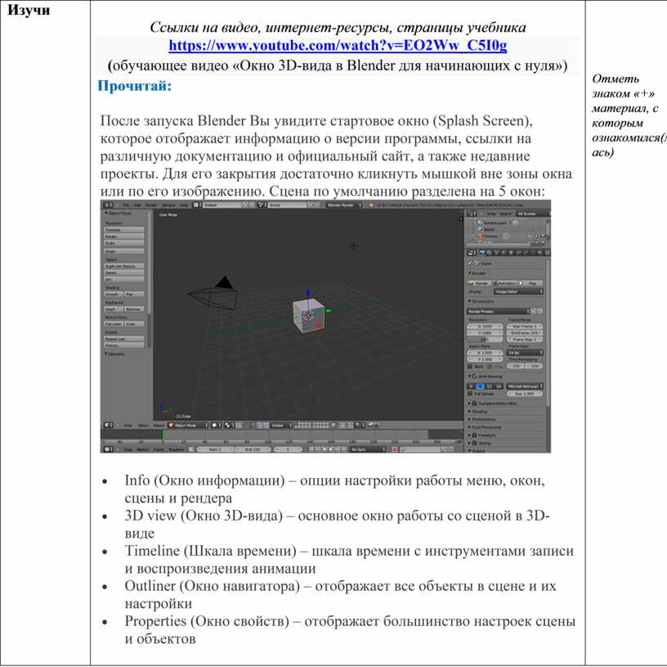The width and height of the screenshot is (667, 667).
Task: Click the timeline End frame field
Action: [x=253, y=449]
